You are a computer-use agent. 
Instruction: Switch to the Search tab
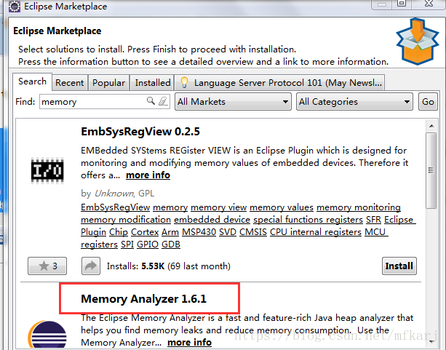pos(32,81)
